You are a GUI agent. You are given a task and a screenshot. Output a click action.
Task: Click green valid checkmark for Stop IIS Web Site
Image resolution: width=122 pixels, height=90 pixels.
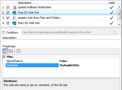112,12
